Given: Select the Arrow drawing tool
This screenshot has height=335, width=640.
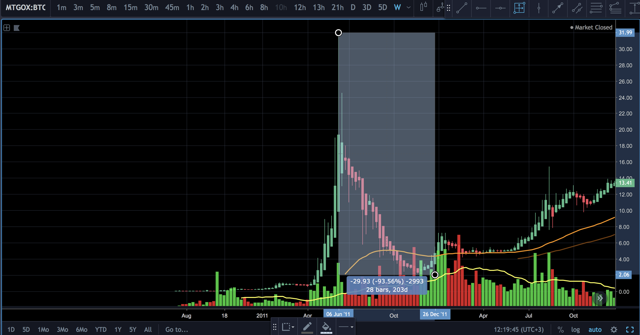Looking at the screenshot, I should (x=558, y=8).
